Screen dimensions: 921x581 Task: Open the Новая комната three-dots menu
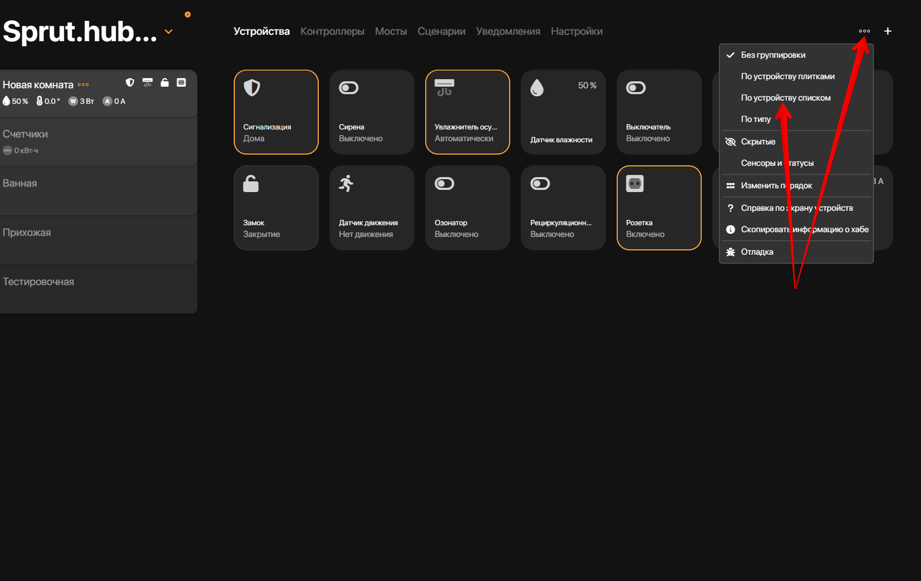[83, 85]
